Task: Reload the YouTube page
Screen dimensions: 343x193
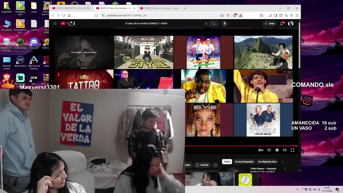Action: (x=64, y=16)
